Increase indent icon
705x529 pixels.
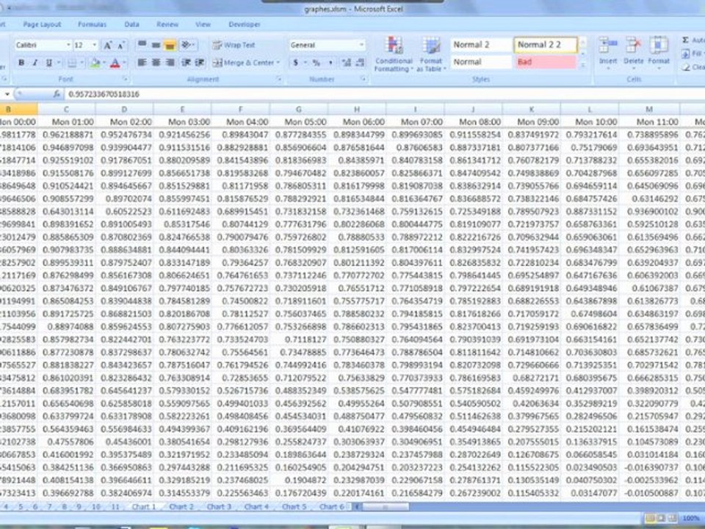(200, 62)
